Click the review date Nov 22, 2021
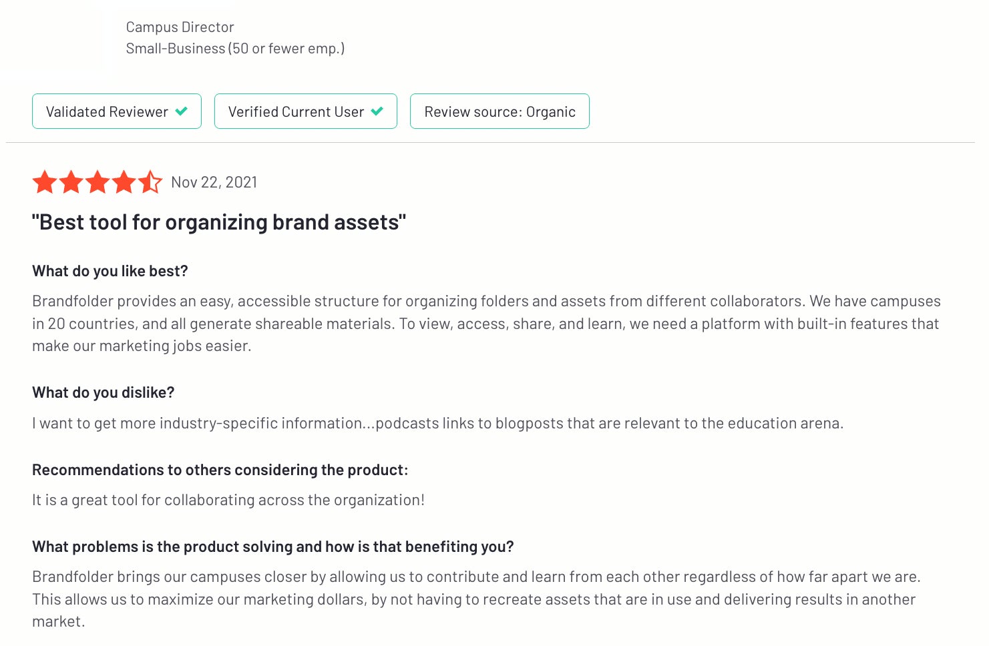 [214, 182]
